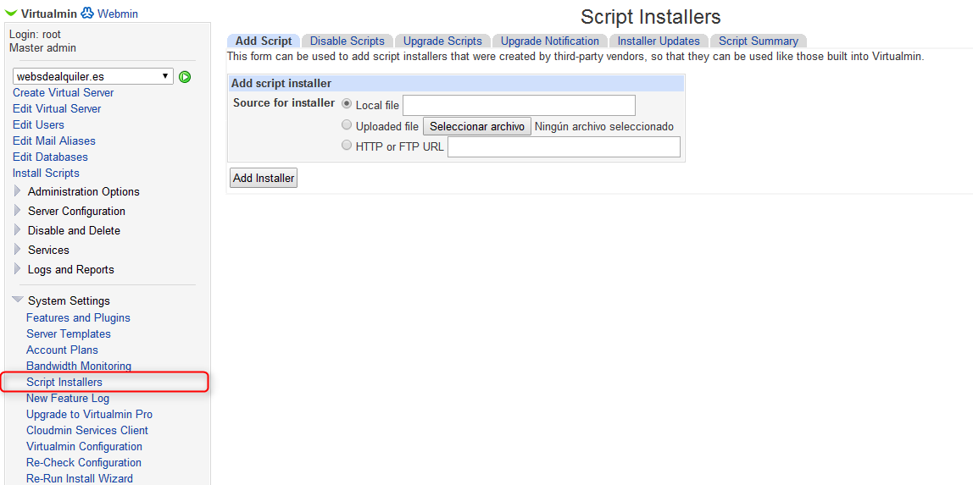The image size is (973, 485).
Task: Expand the Logs and Reports arrow
Action: pos(18,269)
